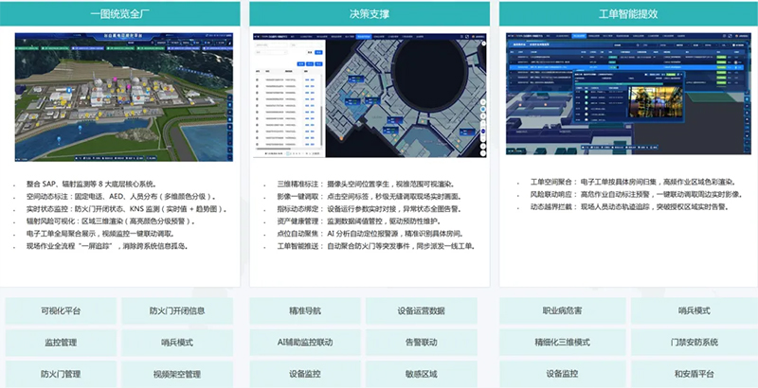Click the 防火门管理 tag

pos(61,374)
